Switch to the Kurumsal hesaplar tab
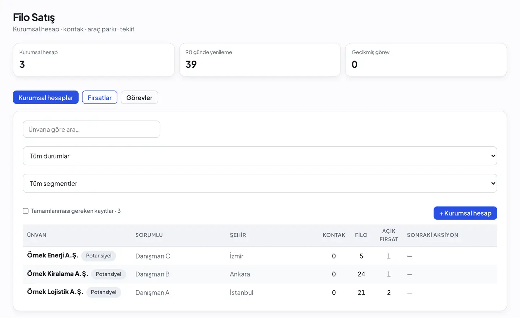Screen dimensions: 520x318 point(46,97)
